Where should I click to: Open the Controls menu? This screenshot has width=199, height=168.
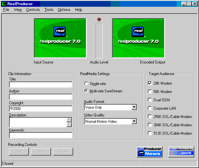point(33,10)
